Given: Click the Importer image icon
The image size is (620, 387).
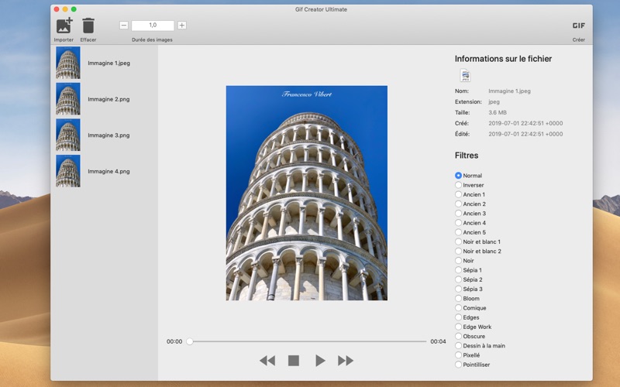Looking at the screenshot, I should pyautogui.click(x=64, y=26).
